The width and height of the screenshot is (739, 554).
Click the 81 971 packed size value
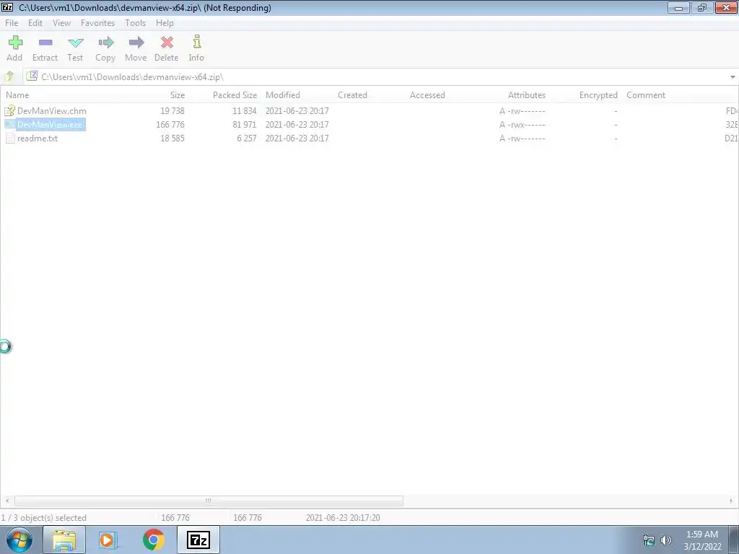click(x=244, y=124)
